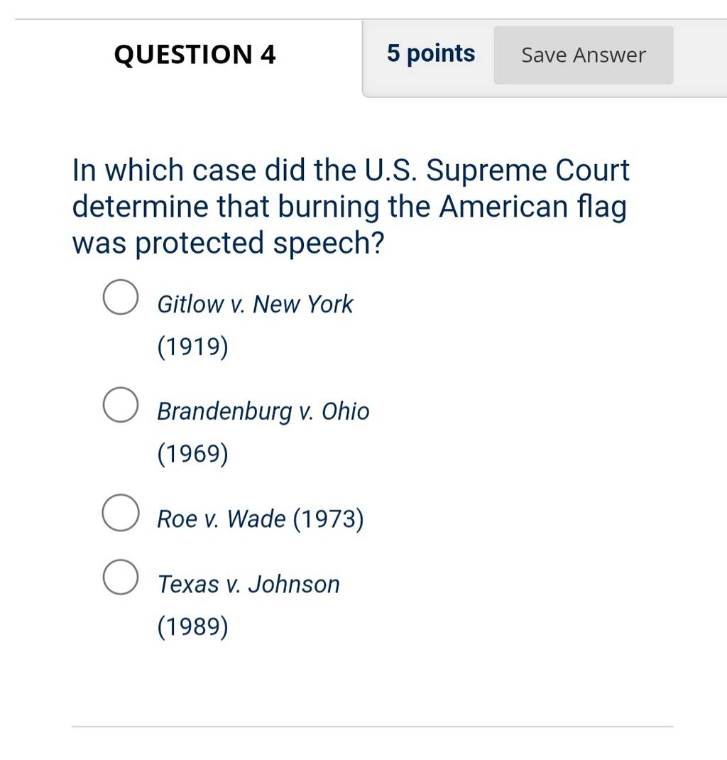Pick the Texas v. Johnson radio button
The height and width of the screenshot is (760, 727).
coord(121,577)
